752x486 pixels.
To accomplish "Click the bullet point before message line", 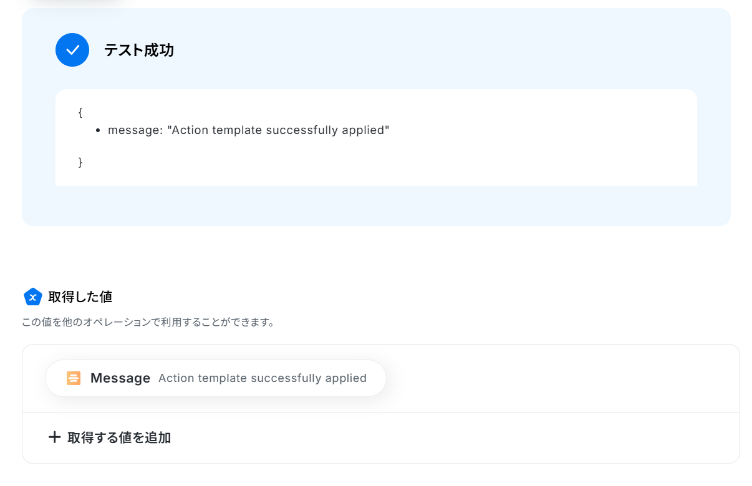I will click(x=99, y=131).
